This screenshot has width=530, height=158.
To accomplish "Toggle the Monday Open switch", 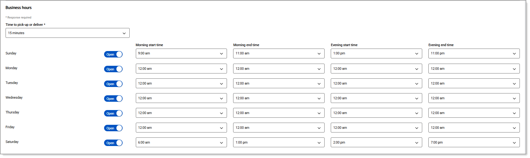I will coord(113,69).
